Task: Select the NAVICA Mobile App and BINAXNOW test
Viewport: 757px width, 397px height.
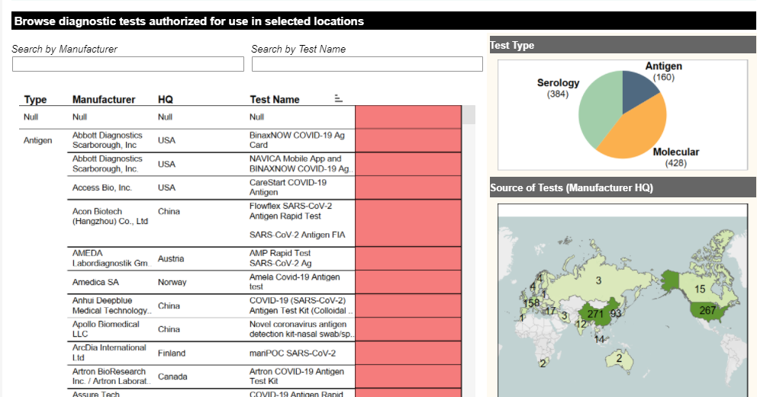Action: [x=301, y=164]
